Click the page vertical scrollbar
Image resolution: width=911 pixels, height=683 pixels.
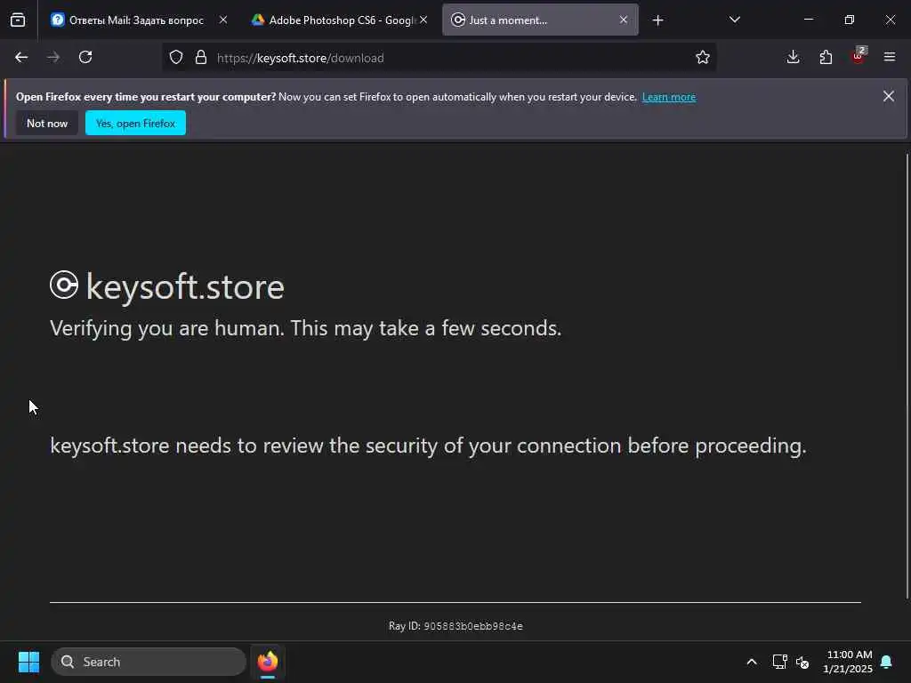(907, 376)
